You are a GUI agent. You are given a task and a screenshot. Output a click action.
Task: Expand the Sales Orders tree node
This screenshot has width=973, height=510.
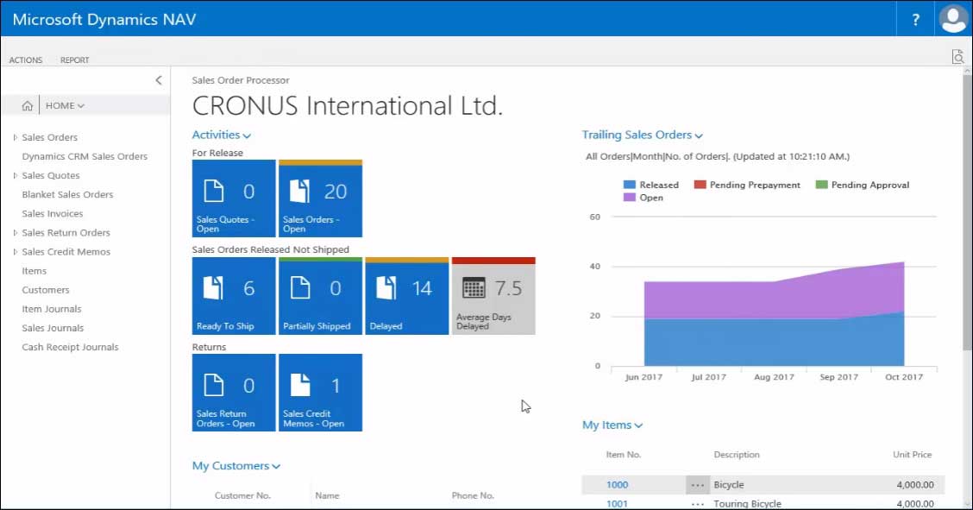15,137
